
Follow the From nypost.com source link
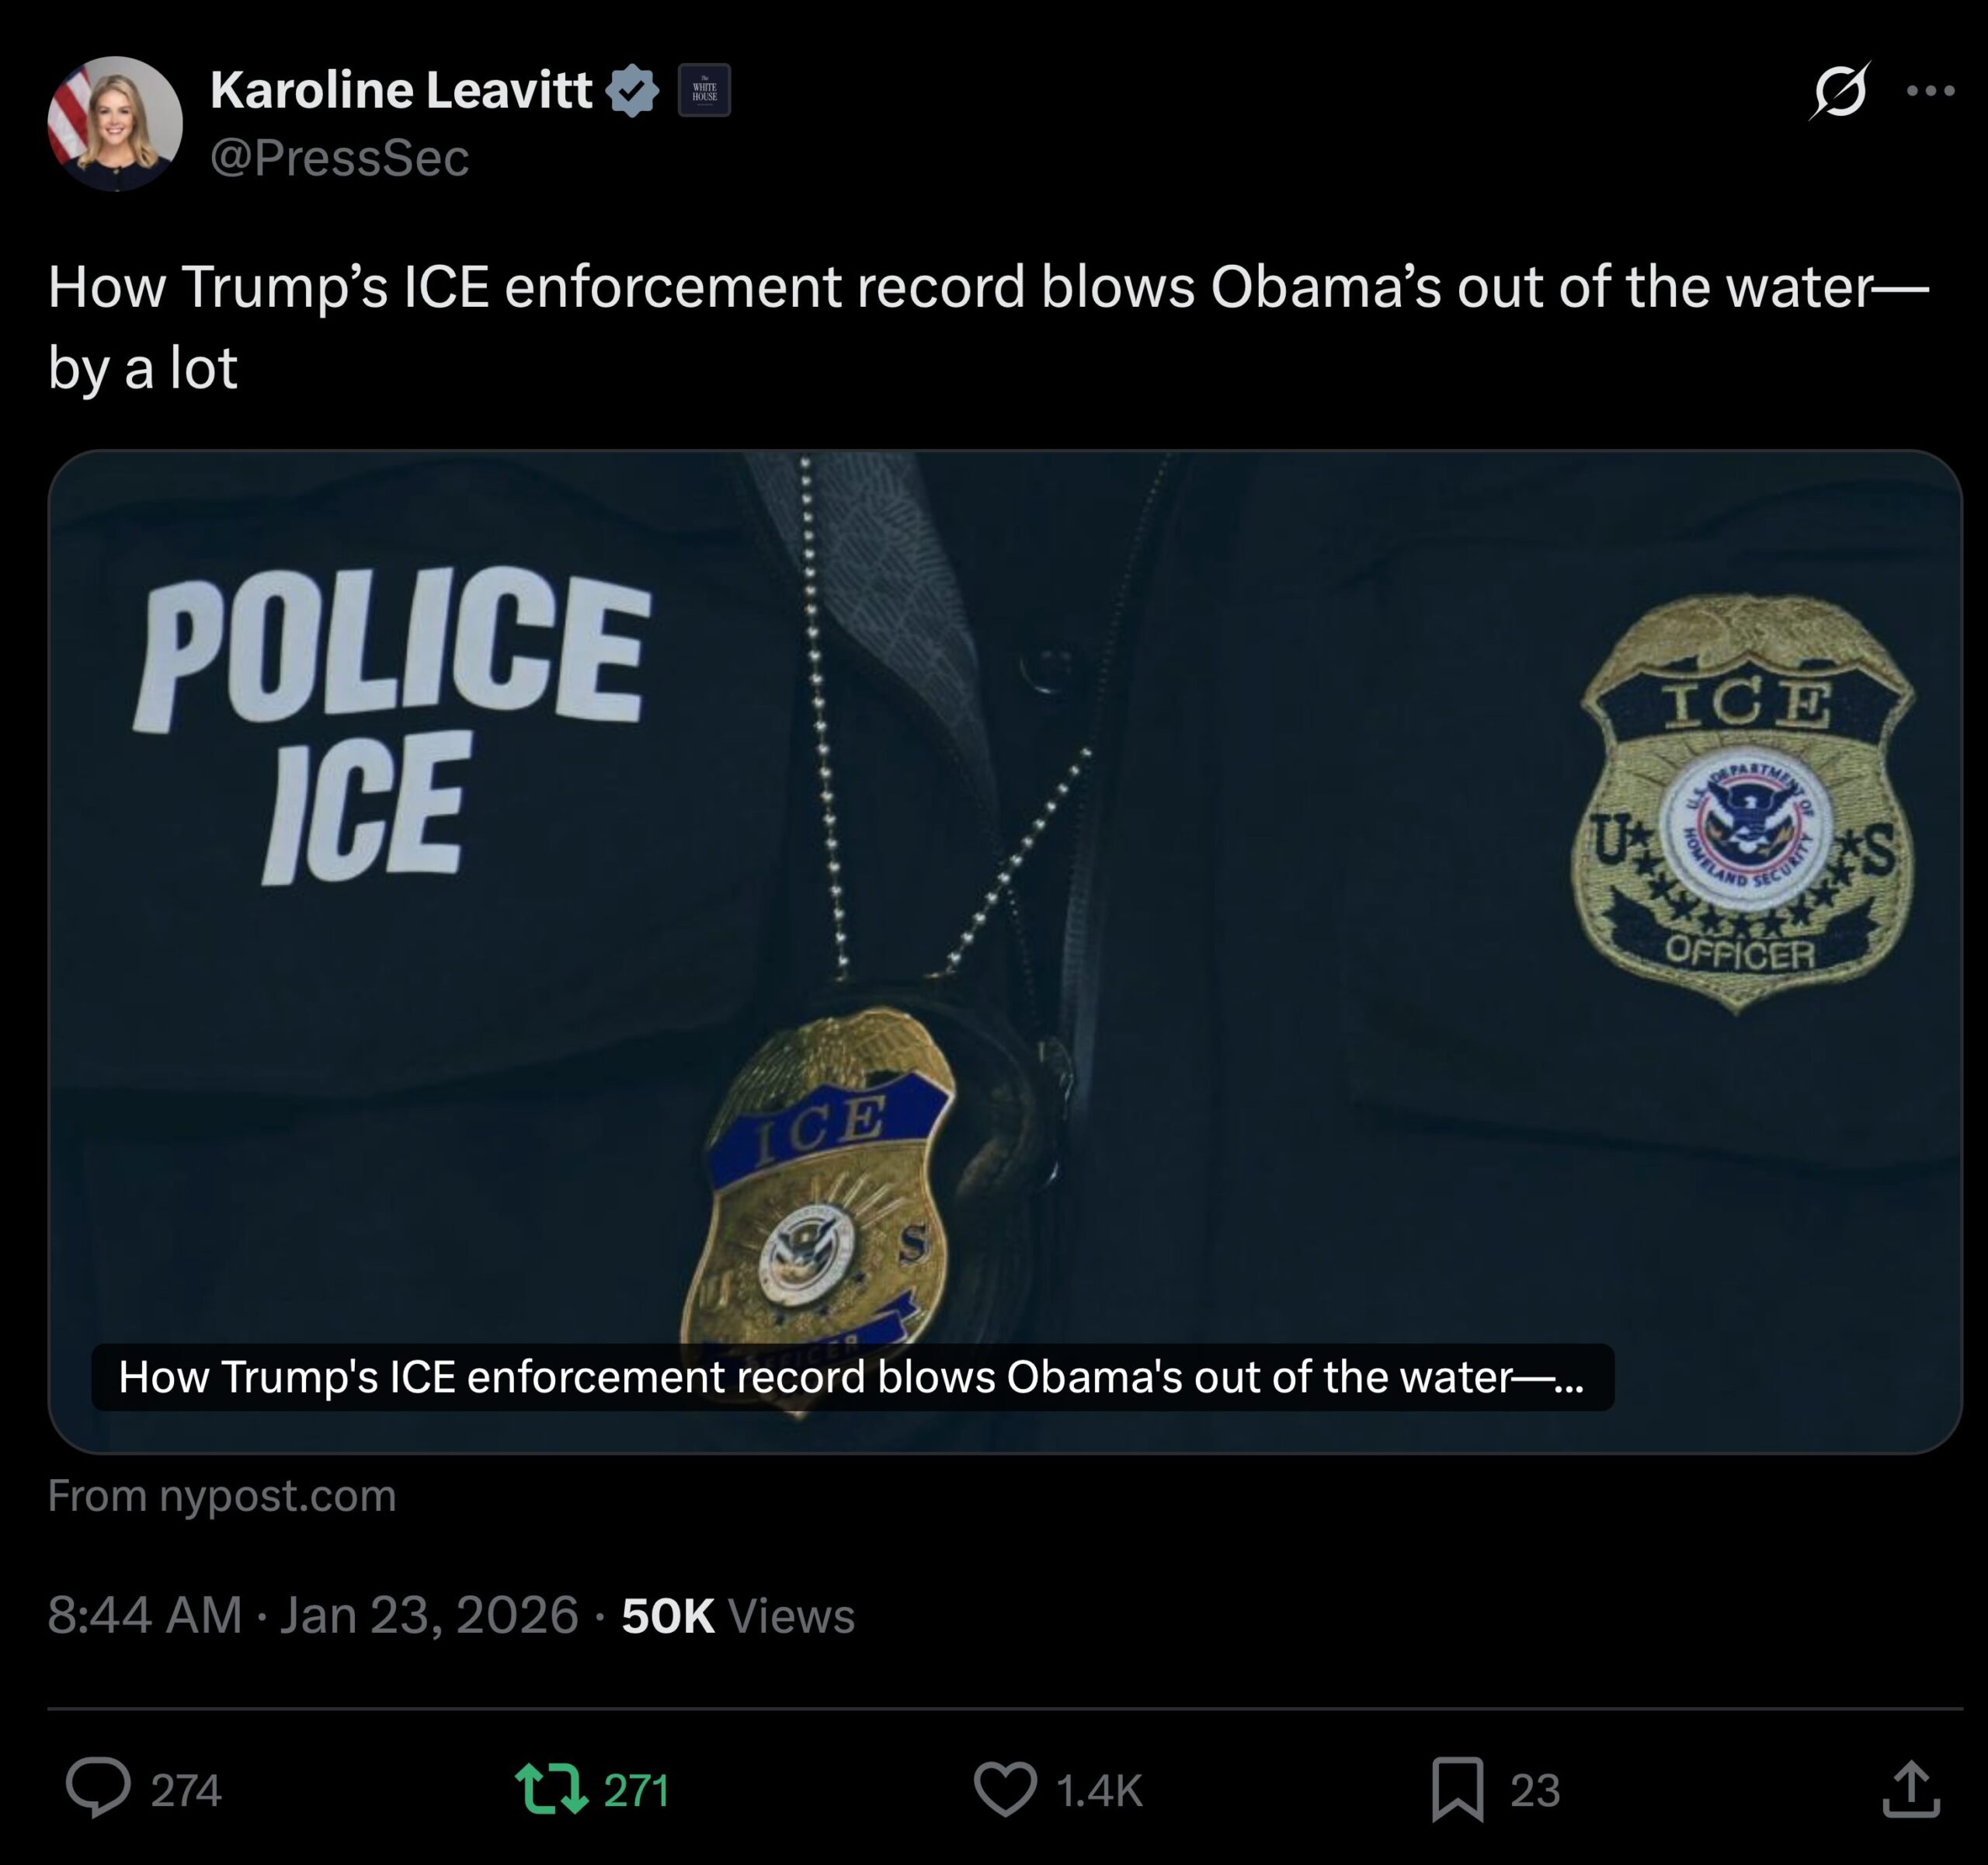pyautogui.click(x=222, y=1496)
